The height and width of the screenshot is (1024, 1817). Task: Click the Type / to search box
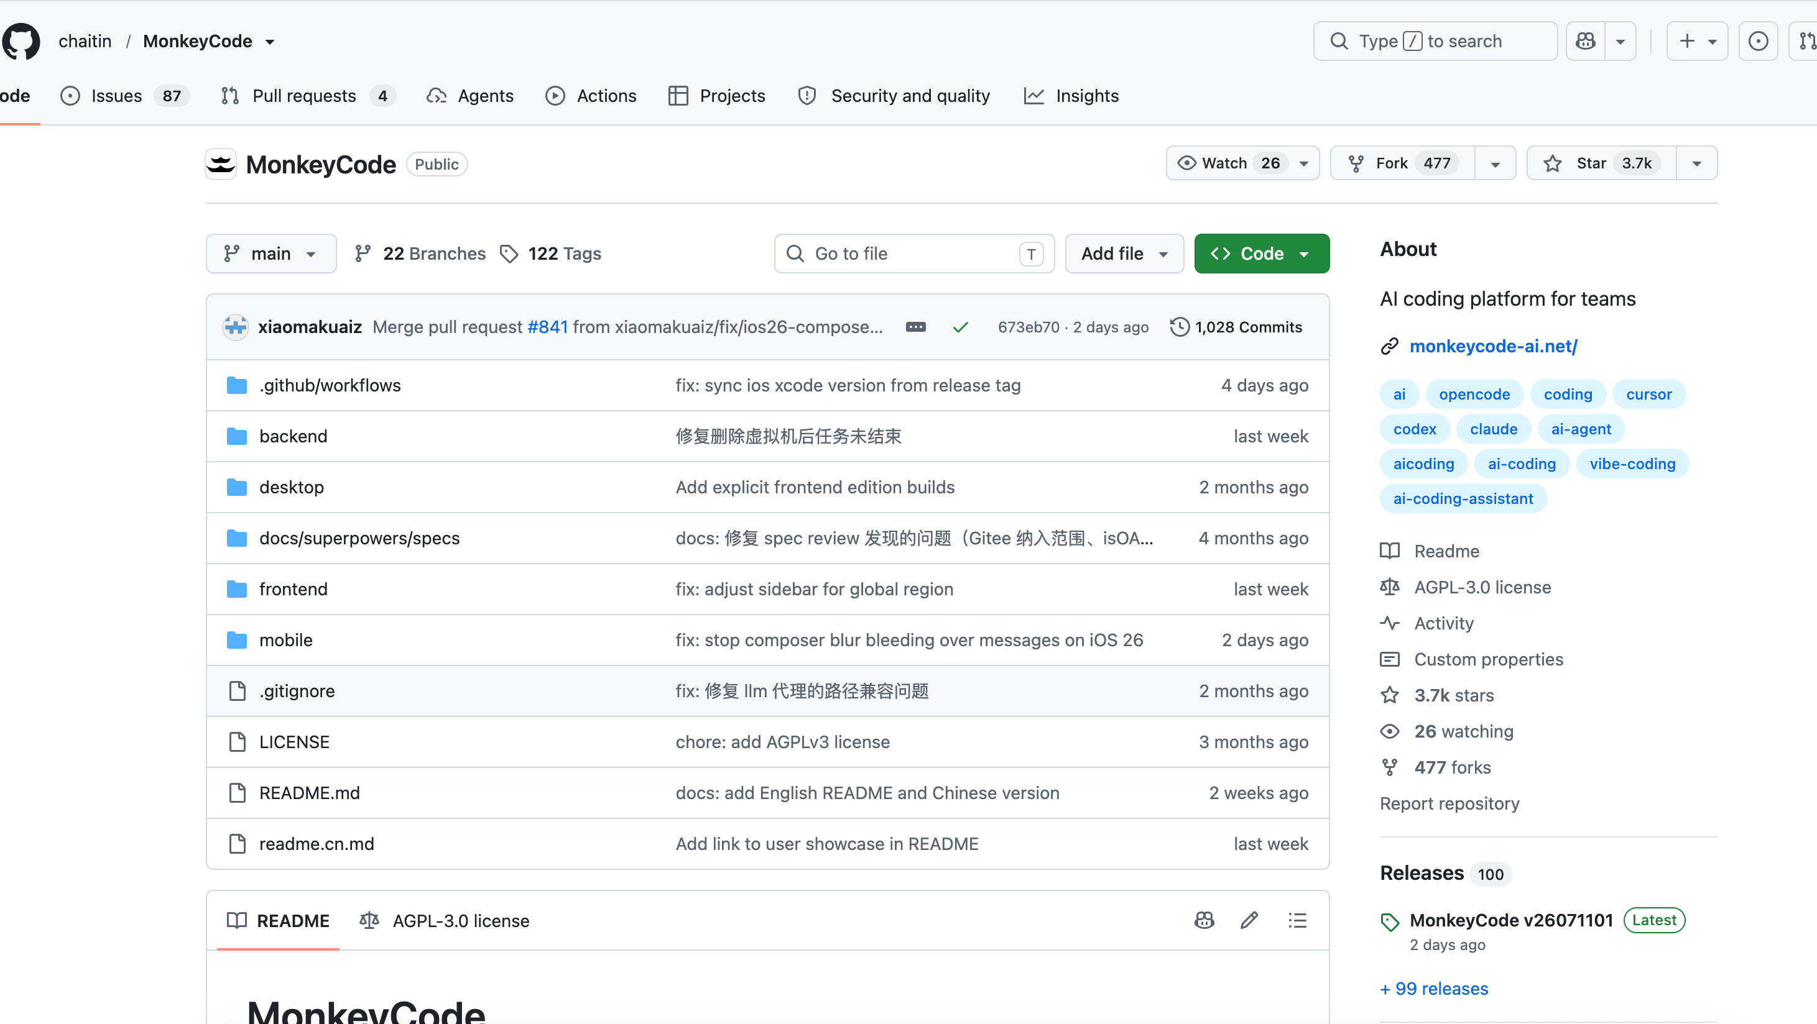pyautogui.click(x=1435, y=41)
